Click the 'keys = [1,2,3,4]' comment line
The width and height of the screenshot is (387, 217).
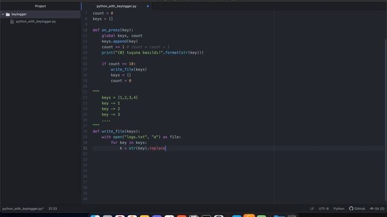[120, 98]
